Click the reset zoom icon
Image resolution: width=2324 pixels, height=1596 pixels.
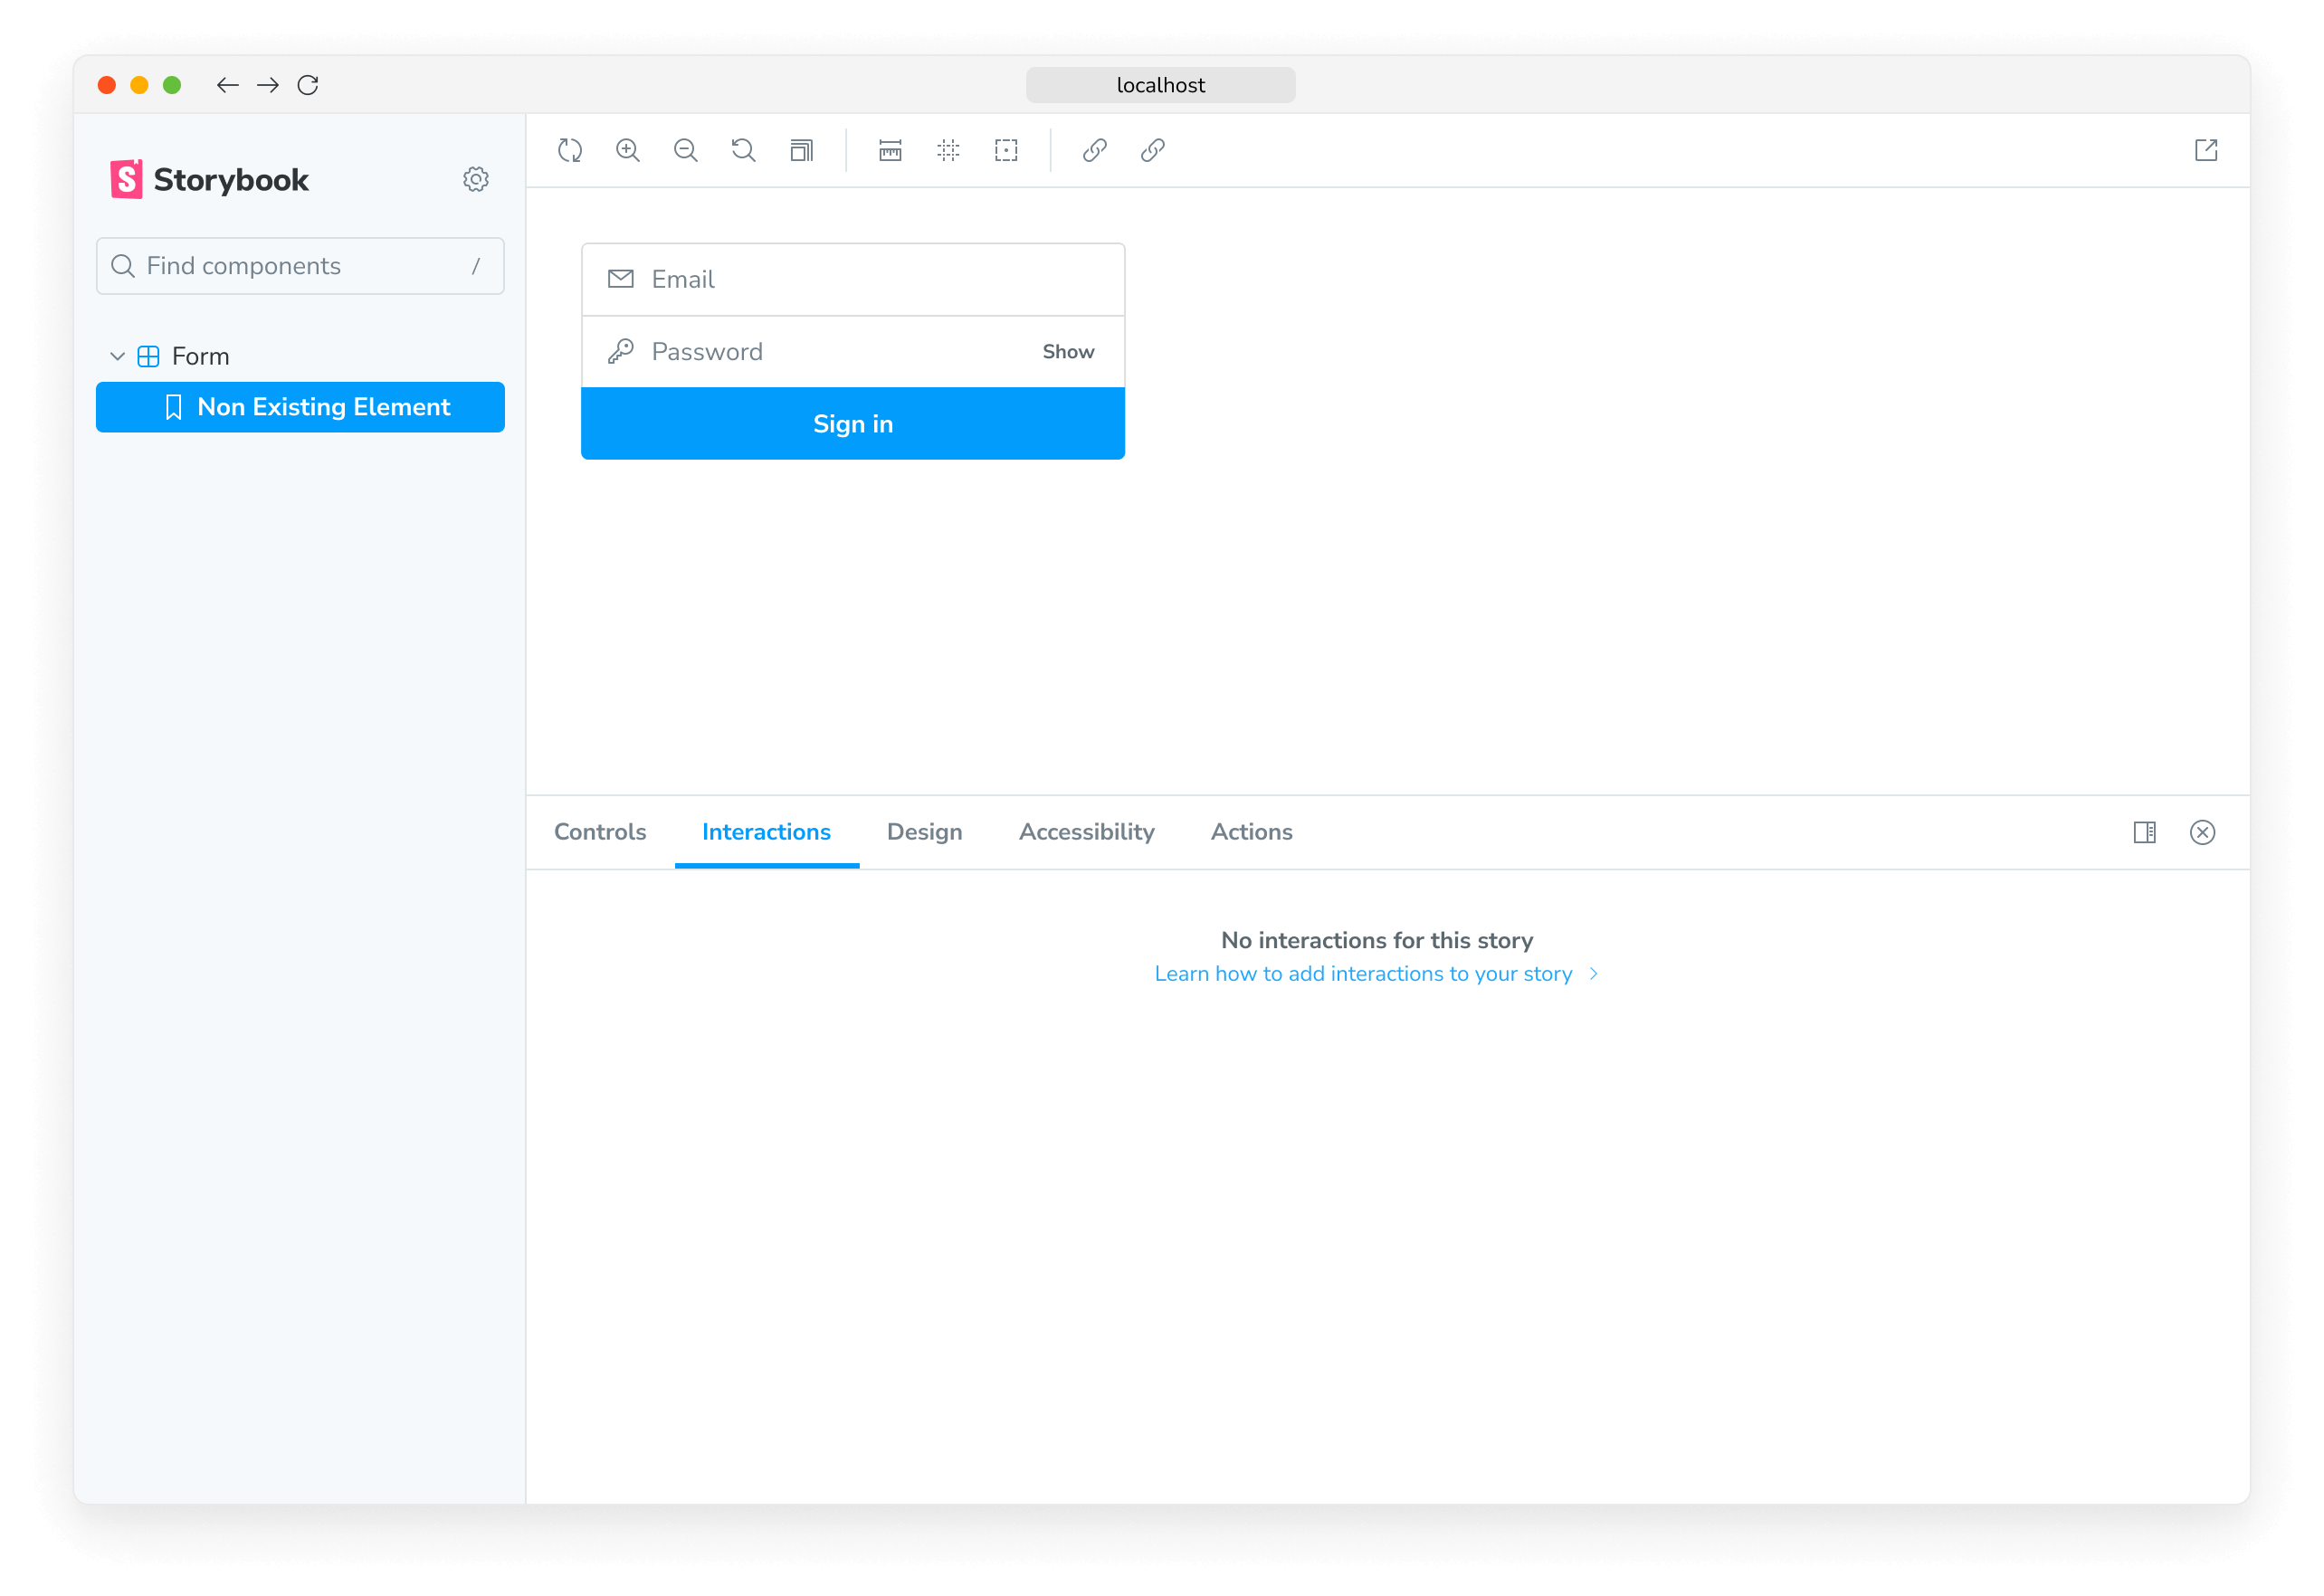pyautogui.click(x=744, y=150)
